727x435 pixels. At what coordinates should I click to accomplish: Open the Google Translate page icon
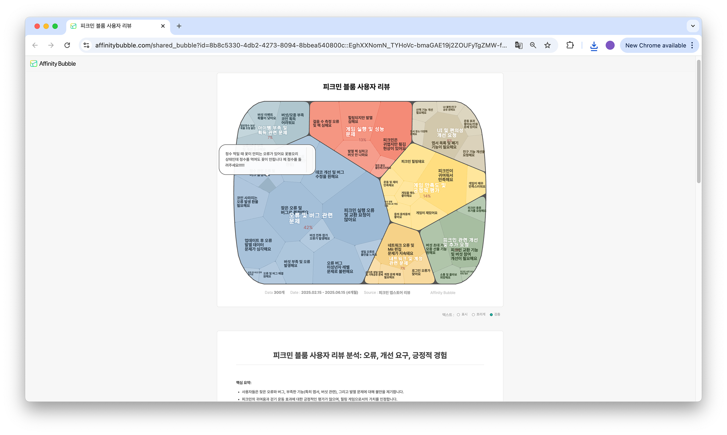pos(518,45)
